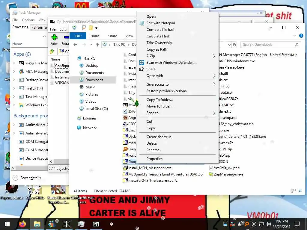This screenshot has height=230, width=307.
Task: Click Explorer Up directory arrow
Action: (x=97, y=45)
